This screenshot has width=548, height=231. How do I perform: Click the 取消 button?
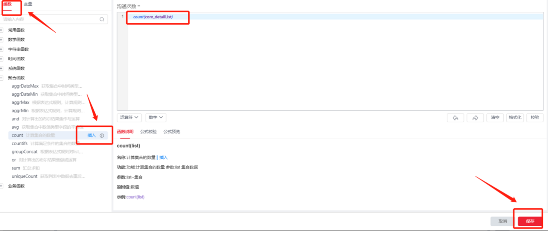coord(503,221)
